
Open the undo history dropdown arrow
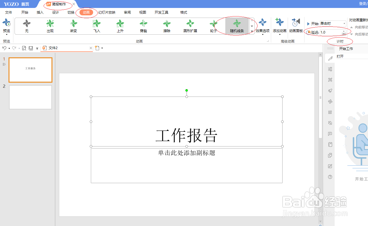(x=9, y=49)
